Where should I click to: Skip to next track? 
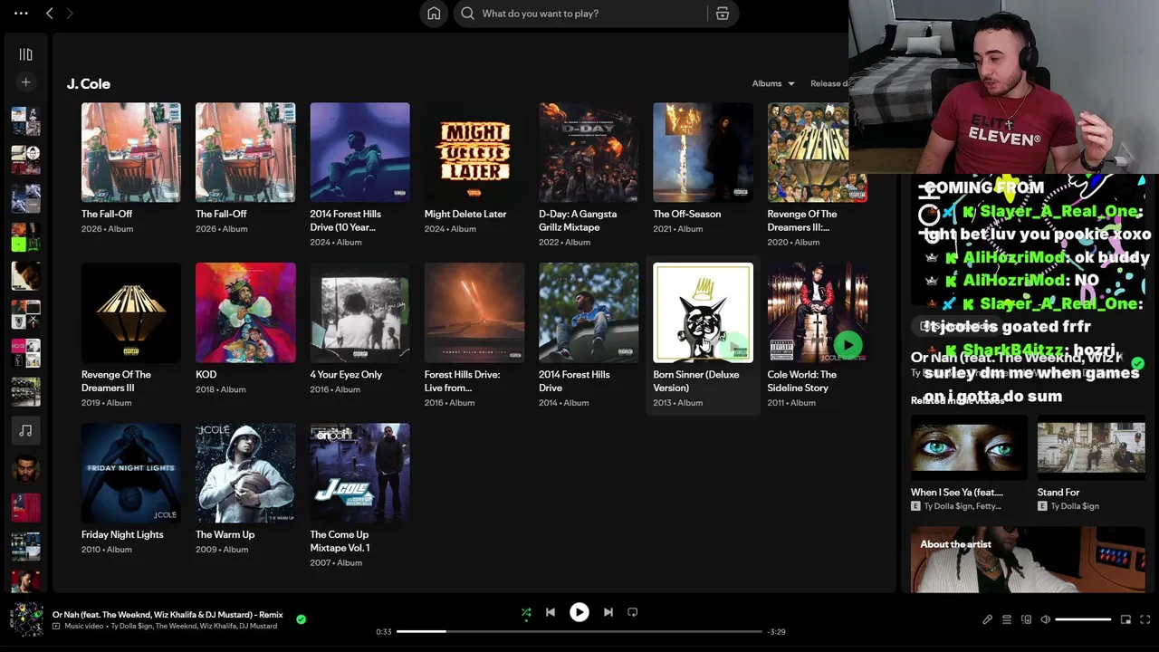608,612
